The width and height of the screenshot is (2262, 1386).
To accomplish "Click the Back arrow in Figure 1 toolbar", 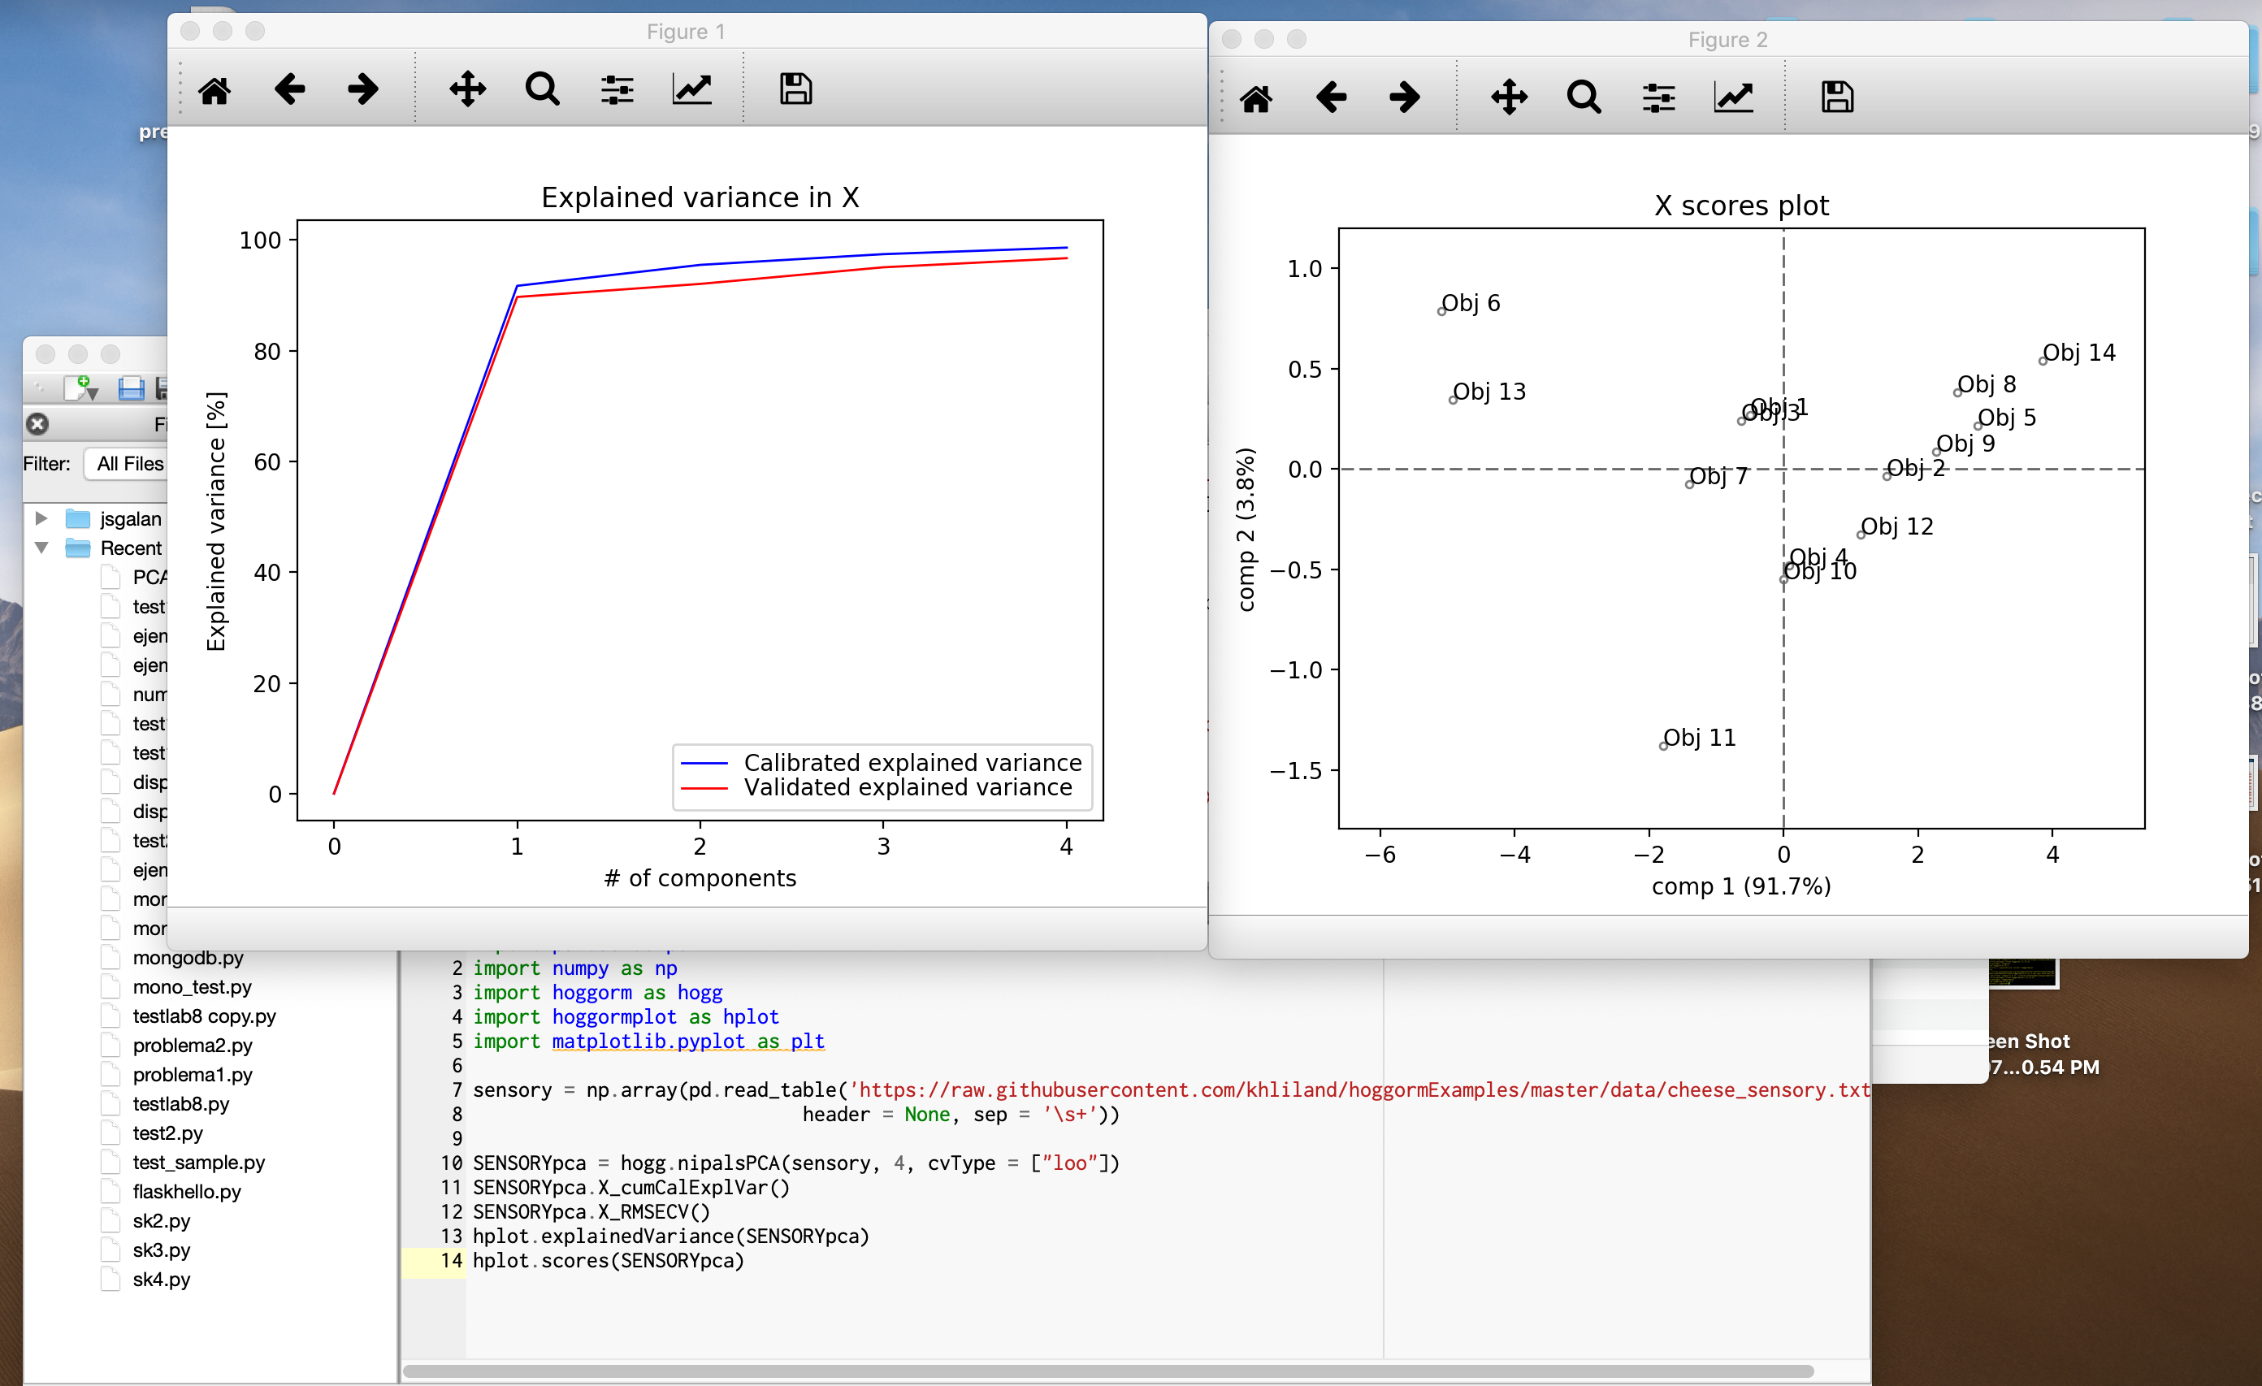I will click(289, 90).
